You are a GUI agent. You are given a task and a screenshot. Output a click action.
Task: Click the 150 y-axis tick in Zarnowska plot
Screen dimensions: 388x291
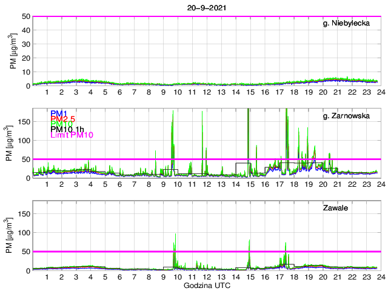click(24, 121)
